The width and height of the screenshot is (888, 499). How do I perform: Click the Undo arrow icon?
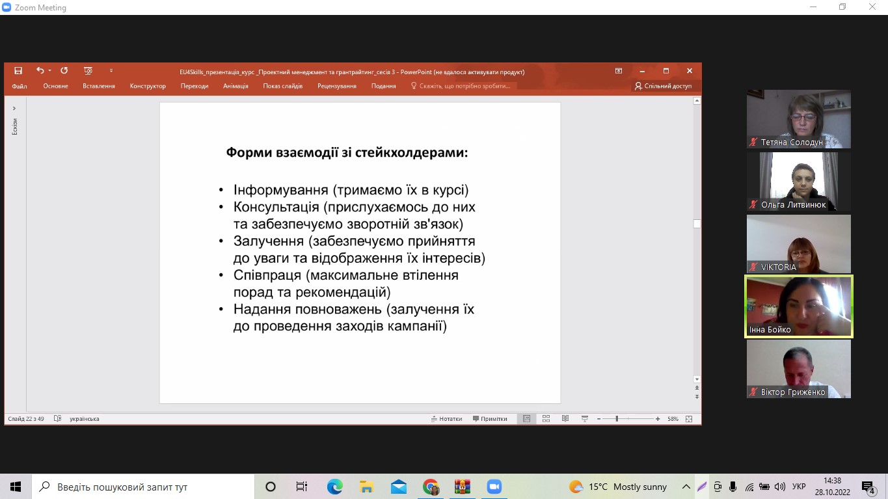[40, 71]
